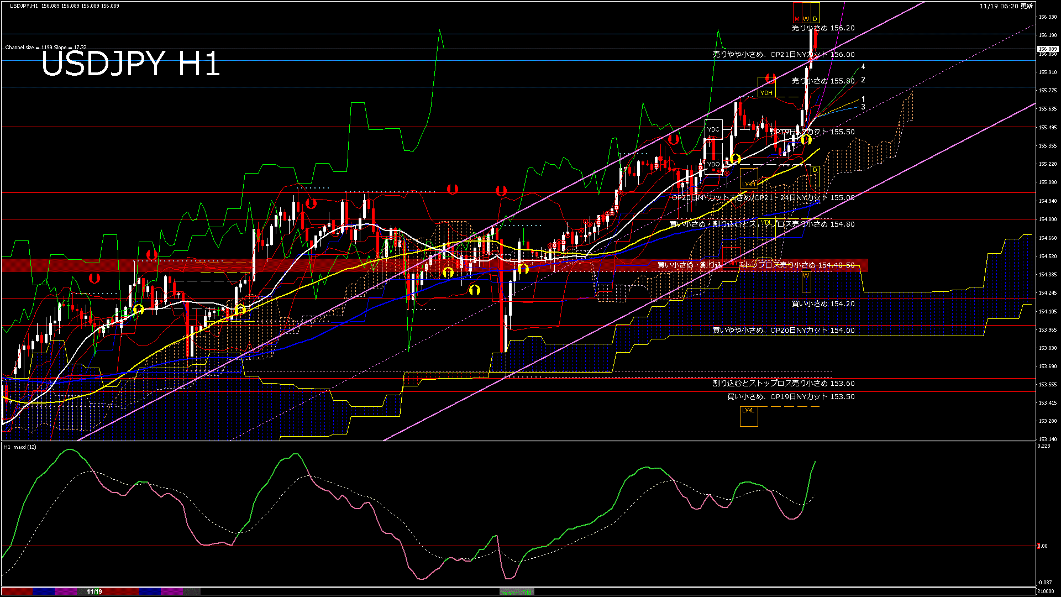The height and width of the screenshot is (597, 1061).
Task: Click the 11/19 06:20 更新 timestamp
Action: tap(1006, 6)
